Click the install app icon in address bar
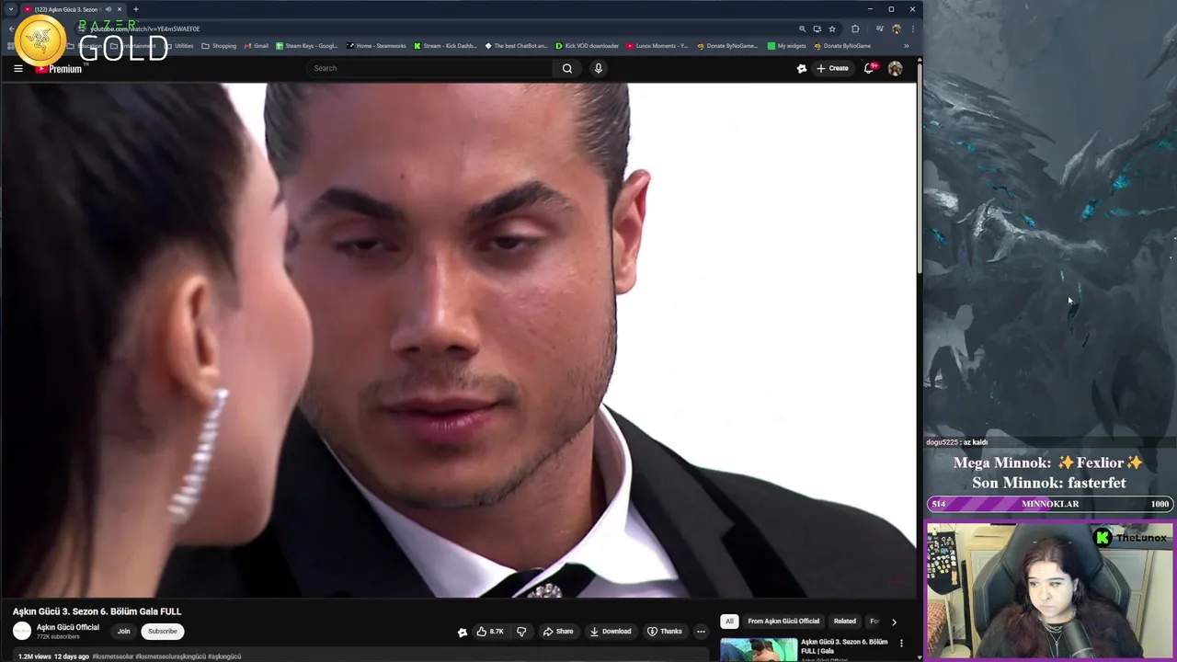This screenshot has width=1177, height=662. click(x=817, y=29)
